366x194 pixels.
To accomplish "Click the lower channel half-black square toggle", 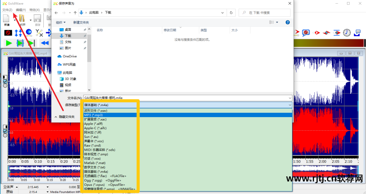I will tap(5, 127).
